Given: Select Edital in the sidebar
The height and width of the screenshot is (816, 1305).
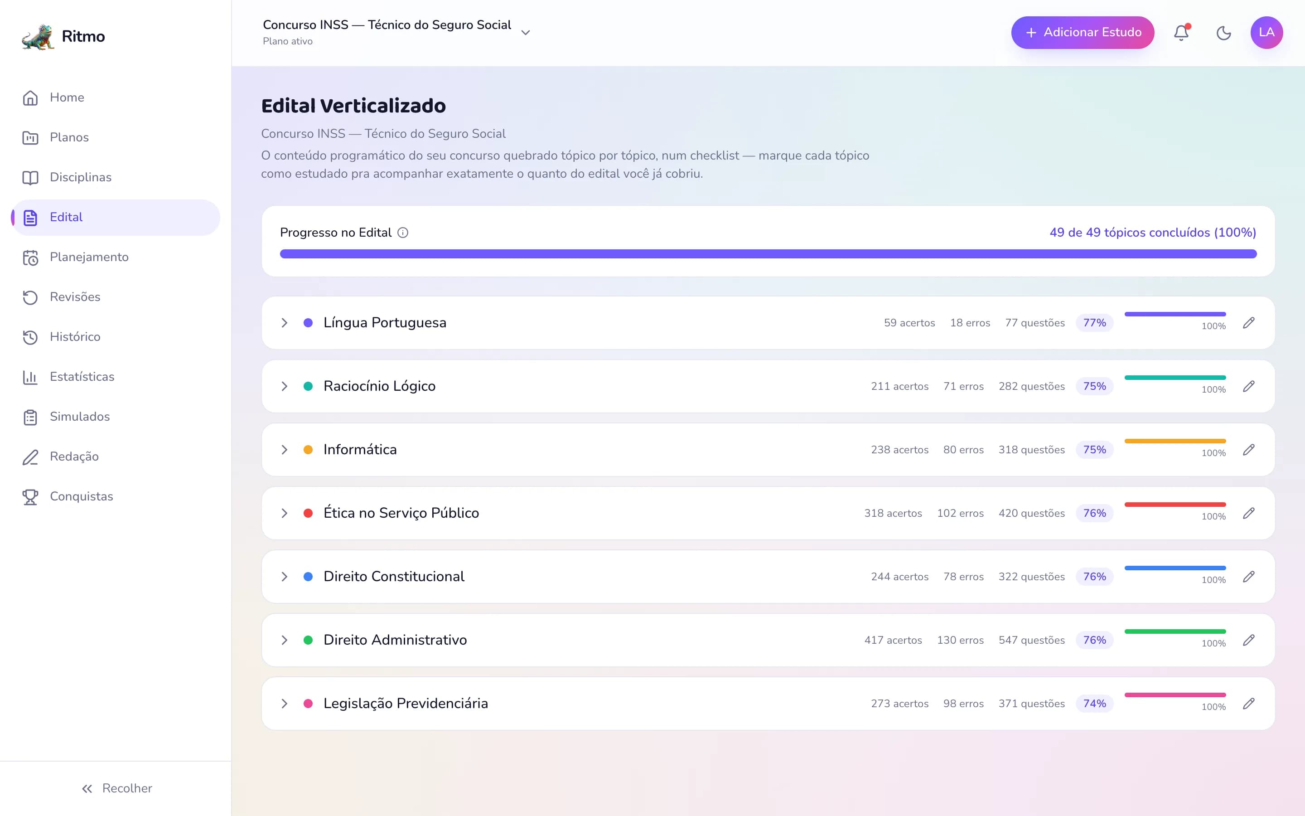Looking at the screenshot, I should pos(116,218).
